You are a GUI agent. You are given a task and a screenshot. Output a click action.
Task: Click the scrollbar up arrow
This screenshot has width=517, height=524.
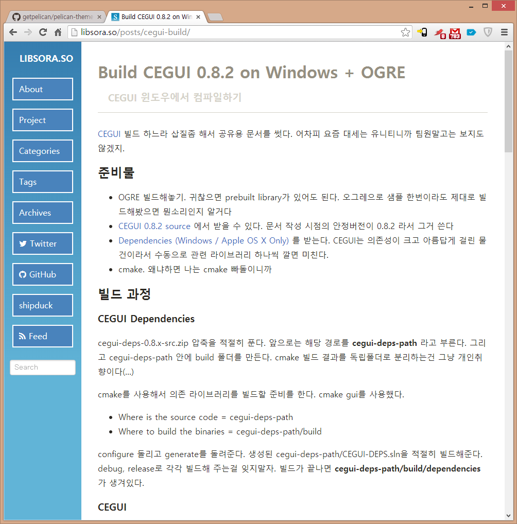[508, 46]
